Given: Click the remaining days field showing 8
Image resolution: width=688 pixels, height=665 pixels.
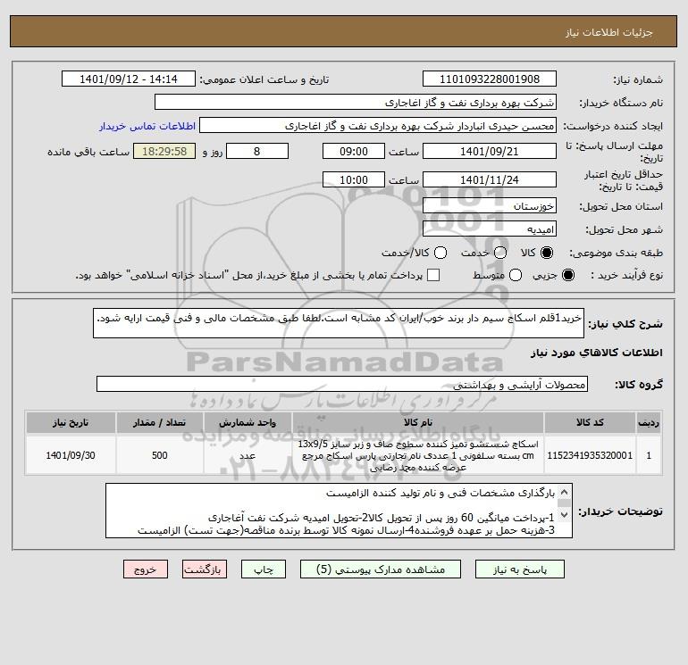Looking at the screenshot, I should pos(257,151).
